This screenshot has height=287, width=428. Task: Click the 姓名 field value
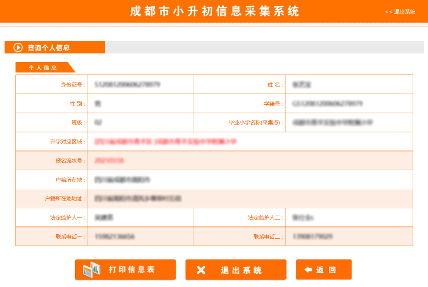349,84
